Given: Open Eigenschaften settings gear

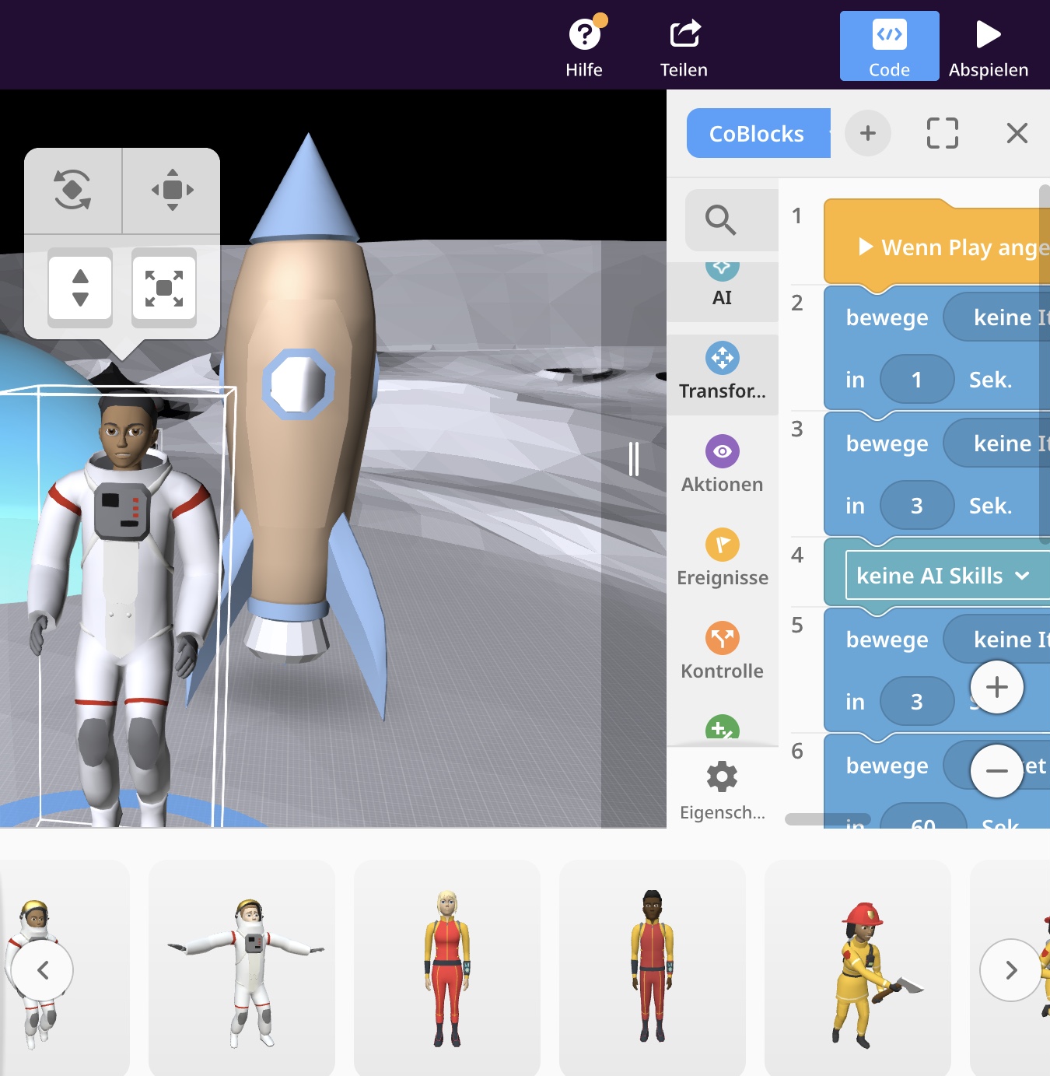Looking at the screenshot, I should pyautogui.click(x=722, y=790).
